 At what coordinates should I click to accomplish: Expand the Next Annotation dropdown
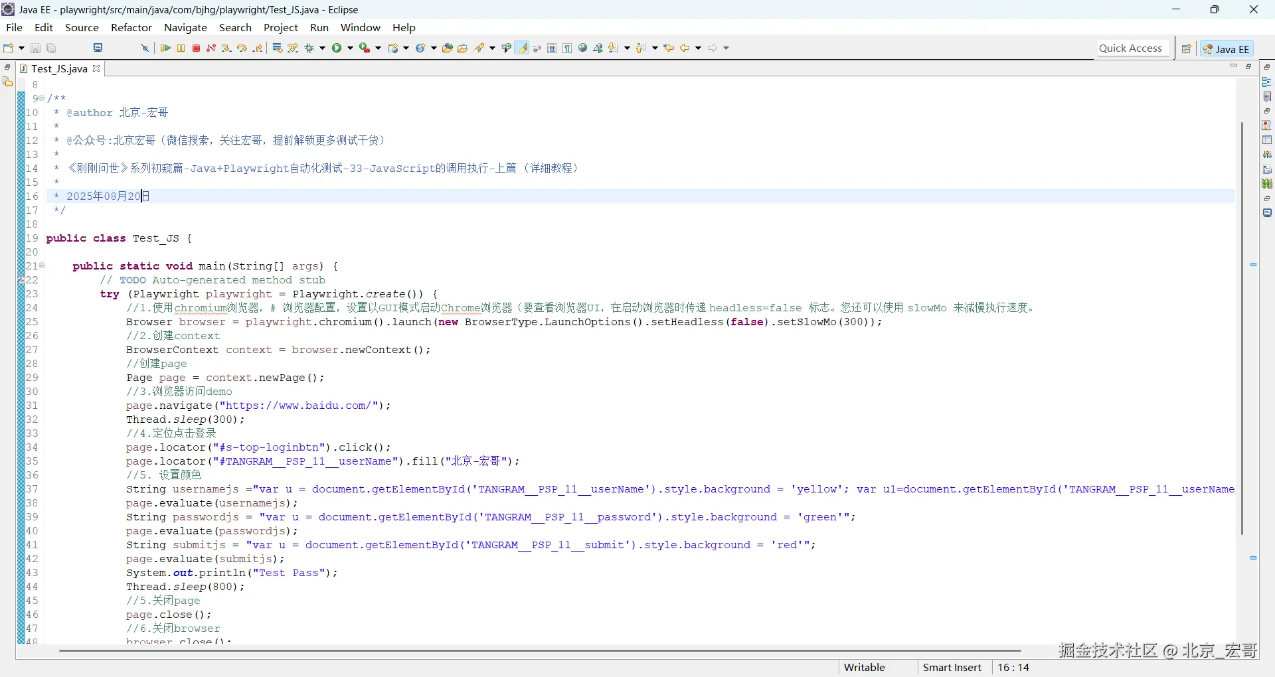[x=627, y=48]
